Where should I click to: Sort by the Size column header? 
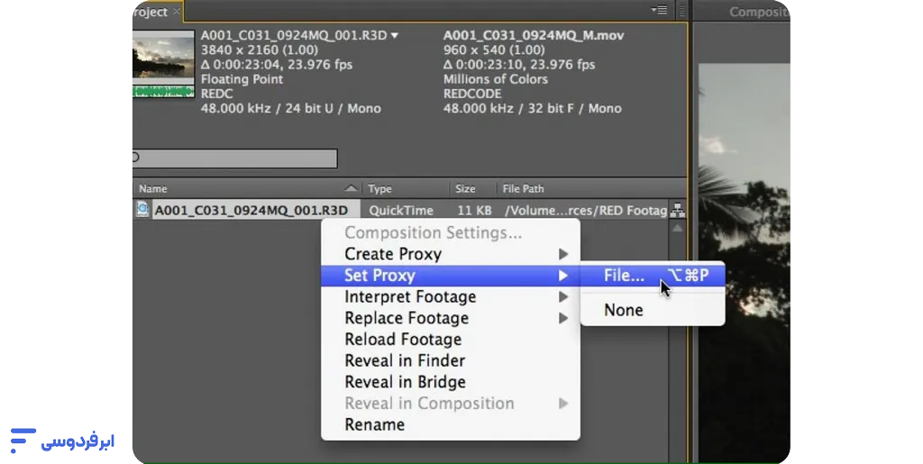coord(472,188)
